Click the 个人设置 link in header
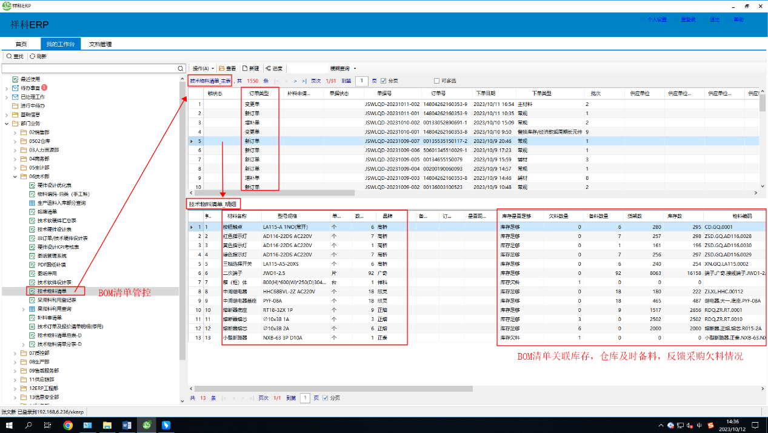Image resolution: width=768 pixels, height=433 pixels. click(x=656, y=19)
